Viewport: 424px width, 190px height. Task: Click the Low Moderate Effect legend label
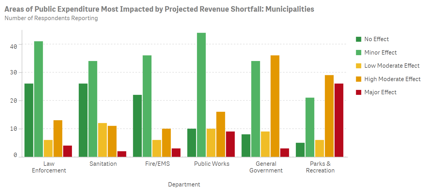(x=392, y=66)
